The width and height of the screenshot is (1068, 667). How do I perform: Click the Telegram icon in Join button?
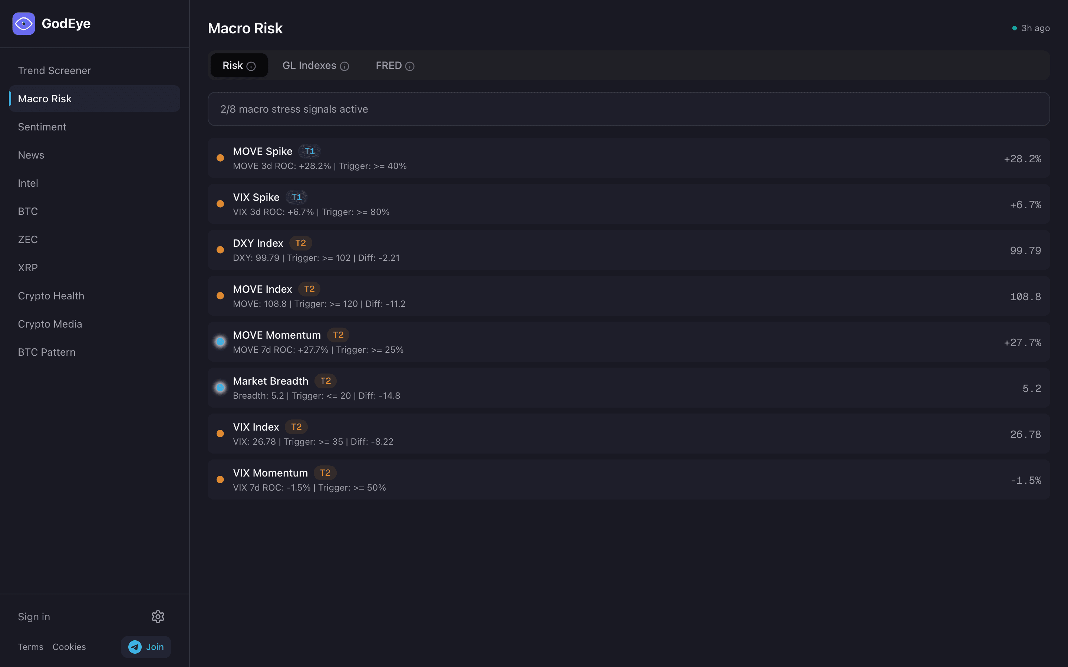pyautogui.click(x=135, y=647)
